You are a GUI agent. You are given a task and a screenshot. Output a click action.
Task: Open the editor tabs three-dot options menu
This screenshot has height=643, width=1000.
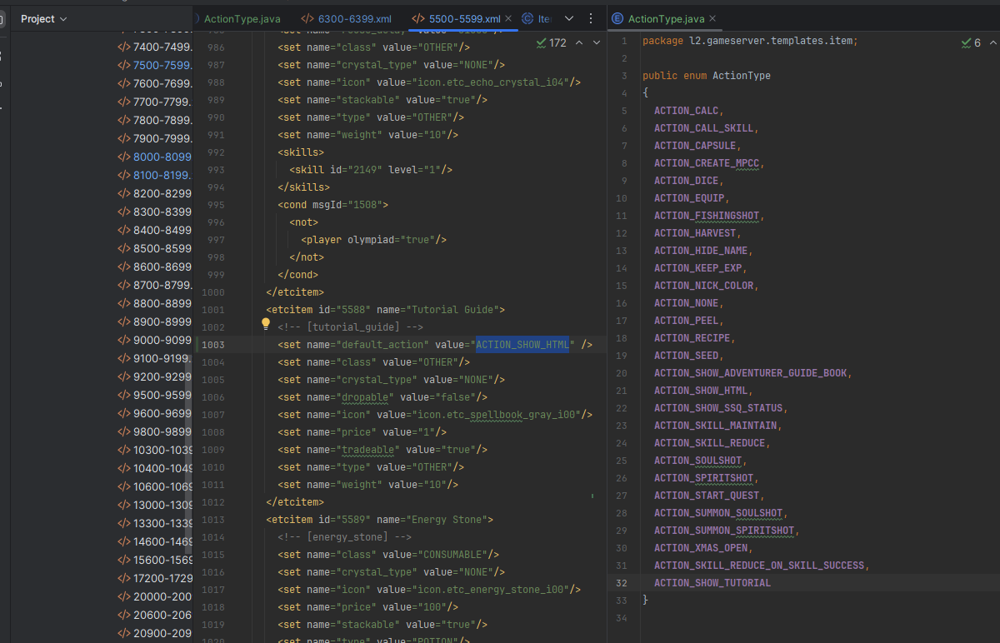tap(591, 18)
